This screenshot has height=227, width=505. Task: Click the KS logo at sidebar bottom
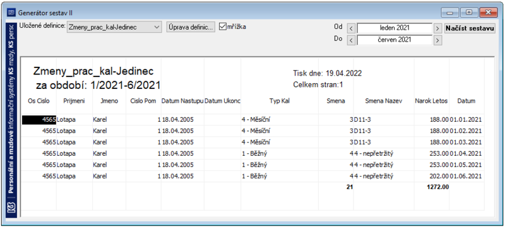pos(11,206)
